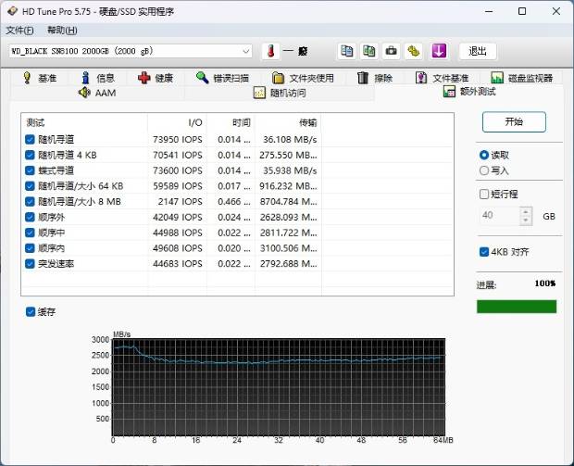Uncheck the 随机寻道 4 KB test checkbox
The width and height of the screenshot is (574, 466).
[x=30, y=155]
